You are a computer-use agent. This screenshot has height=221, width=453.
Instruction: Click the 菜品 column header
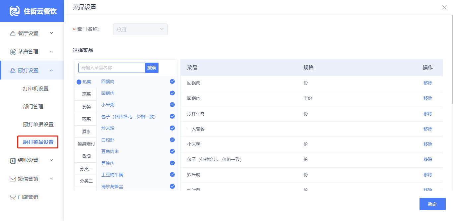[x=192, y=68]
